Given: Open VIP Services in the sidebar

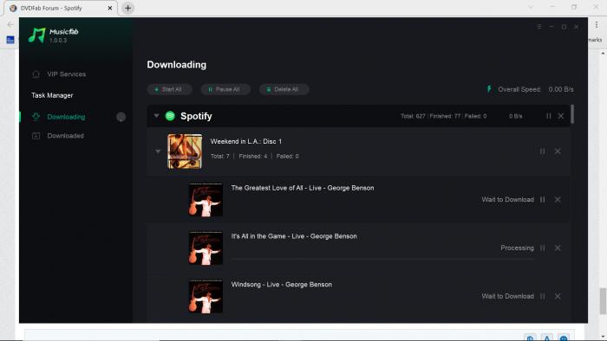Looking at the screenshot, I should pos(59,74).
